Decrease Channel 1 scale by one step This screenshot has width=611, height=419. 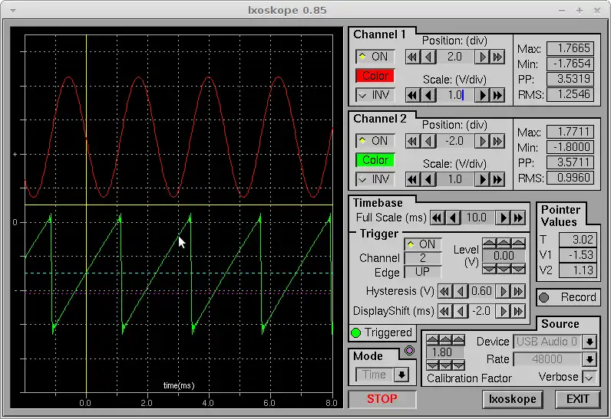pyautogui.click(x=429, y=95)
